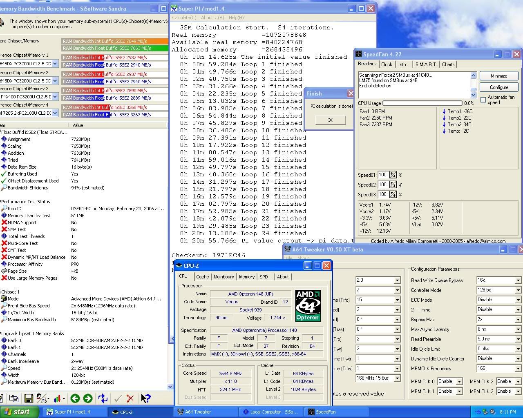This screenshot has width=523, height=418.
Task: Open the Max Async Latency dropdown
Action: pos(518,329)
